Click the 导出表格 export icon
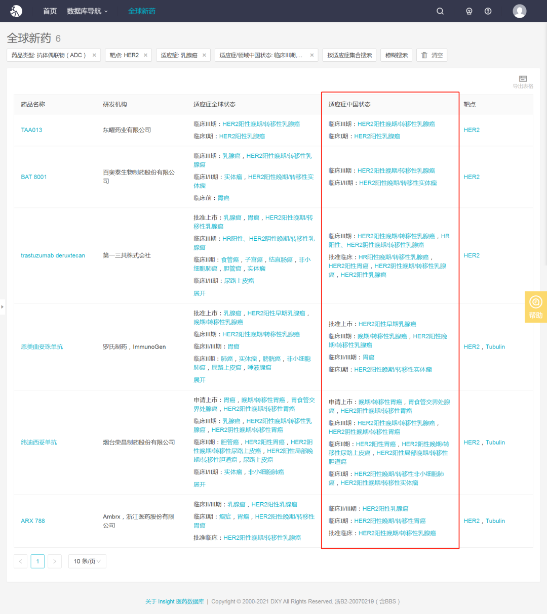Image resolution: width=547 pixels, height=614 pixels. point(523,82)
